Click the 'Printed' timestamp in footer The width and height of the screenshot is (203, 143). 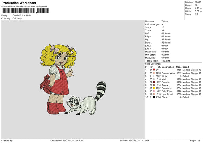135,140
